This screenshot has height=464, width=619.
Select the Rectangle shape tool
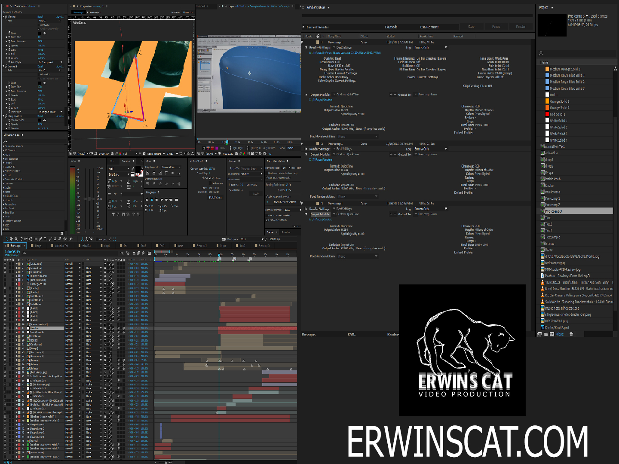[36, 239]
